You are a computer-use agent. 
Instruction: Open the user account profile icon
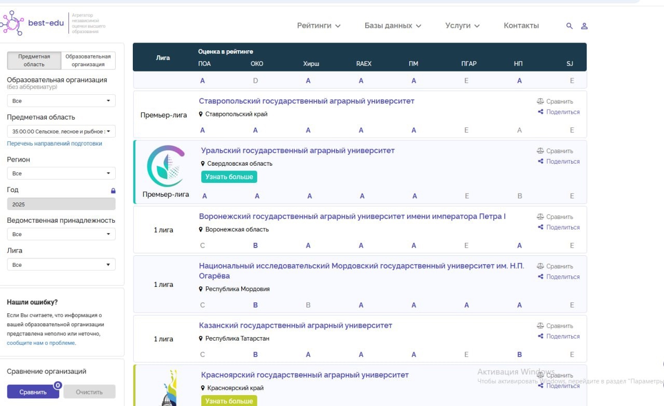(584, 26)
